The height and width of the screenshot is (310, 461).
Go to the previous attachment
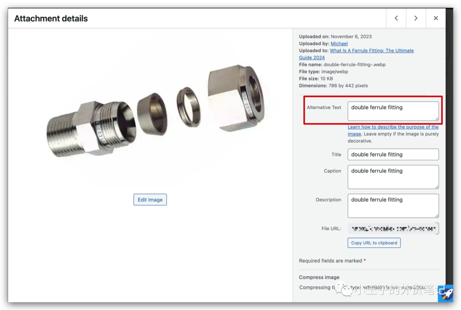(396, 18)
